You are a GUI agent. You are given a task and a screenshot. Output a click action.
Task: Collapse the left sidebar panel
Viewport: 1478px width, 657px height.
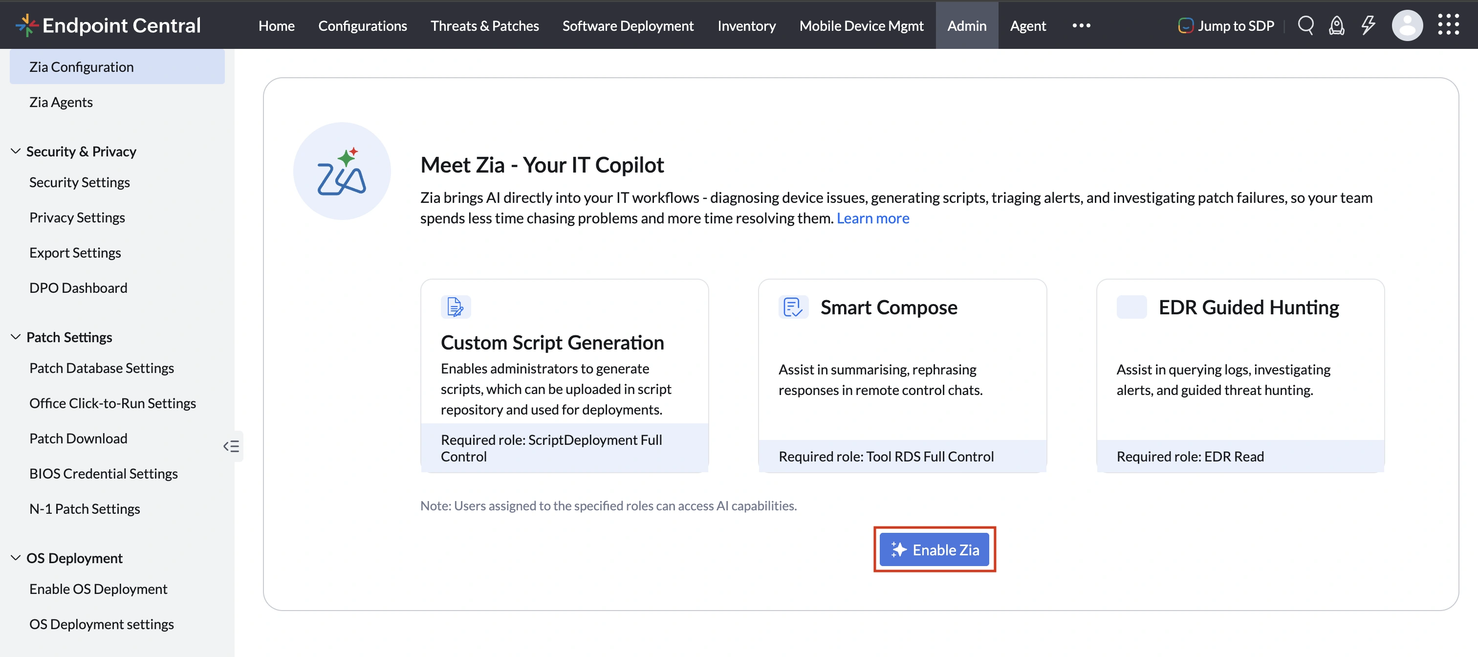click(x=231, y=446)
